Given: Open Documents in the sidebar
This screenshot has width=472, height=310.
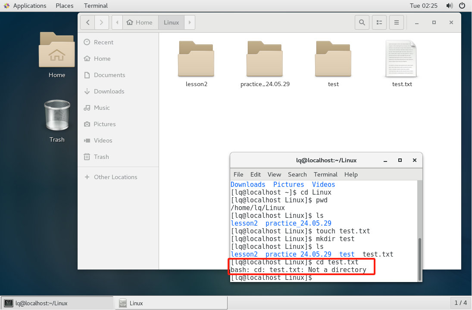Looking at the screenshot, I should pos(118,75).
